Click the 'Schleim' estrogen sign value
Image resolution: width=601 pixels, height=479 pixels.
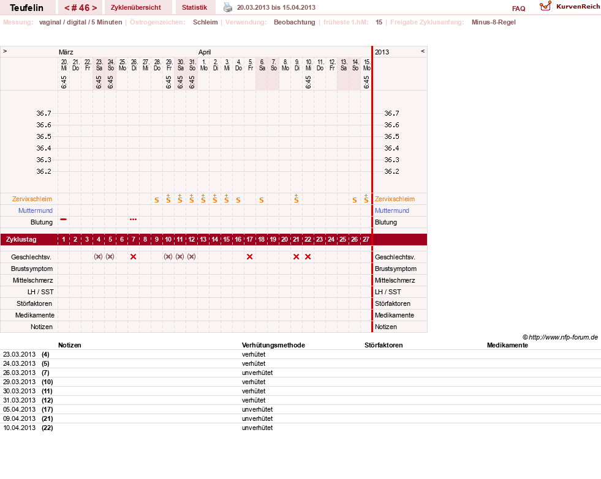pyautogui.click(x=205, y=22)
